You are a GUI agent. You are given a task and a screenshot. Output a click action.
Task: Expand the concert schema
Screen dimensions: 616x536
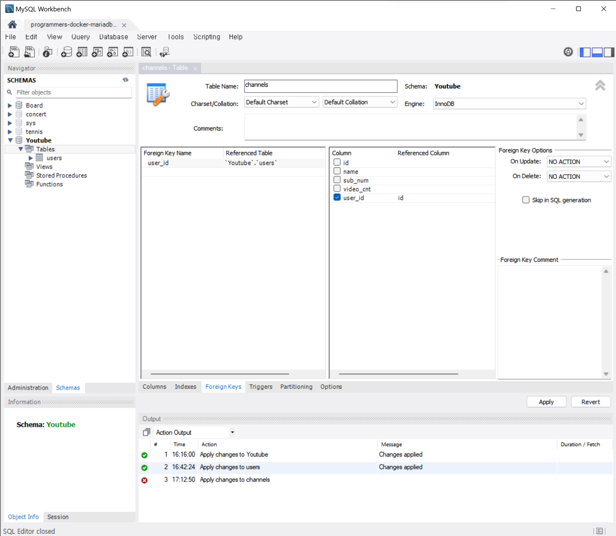click(10, 114)
